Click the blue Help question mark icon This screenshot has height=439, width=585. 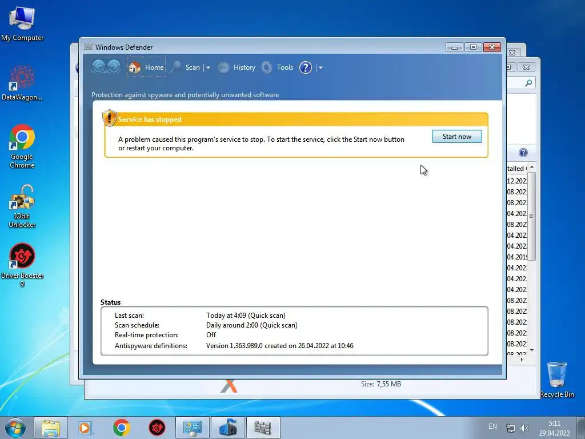[x=306, y=67]
